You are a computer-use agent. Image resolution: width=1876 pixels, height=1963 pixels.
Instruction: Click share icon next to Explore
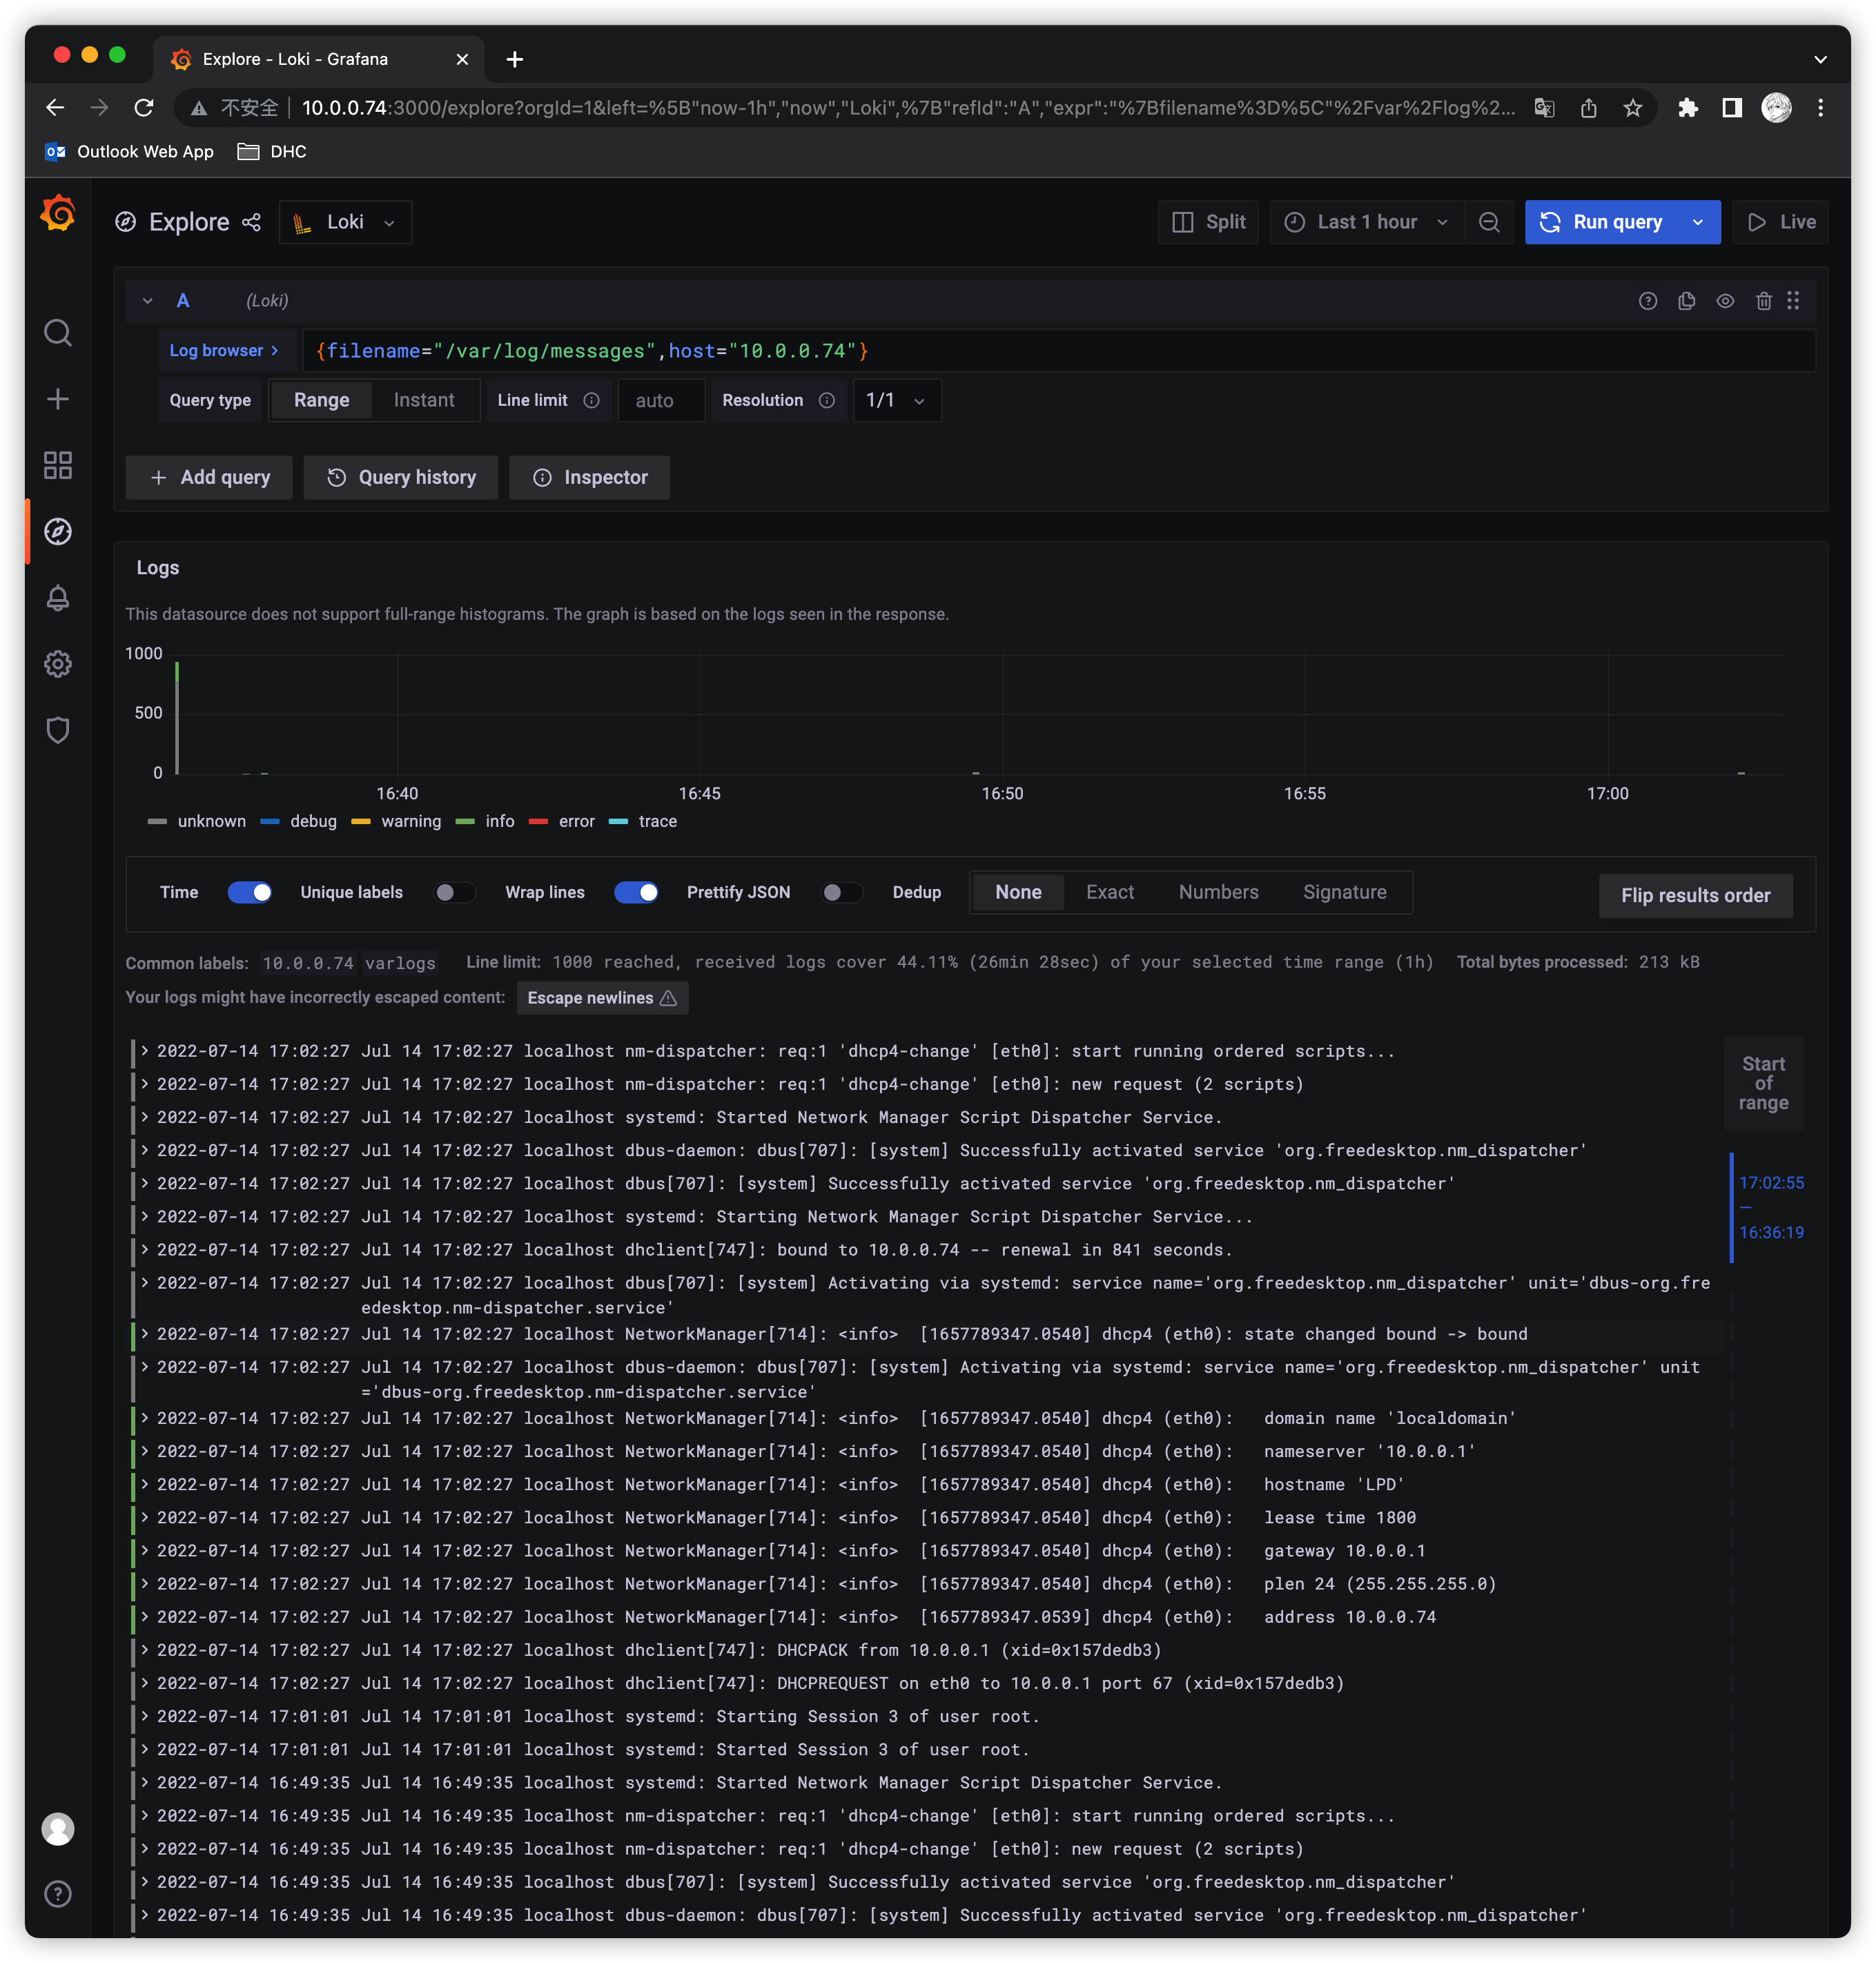pos(251,222)
